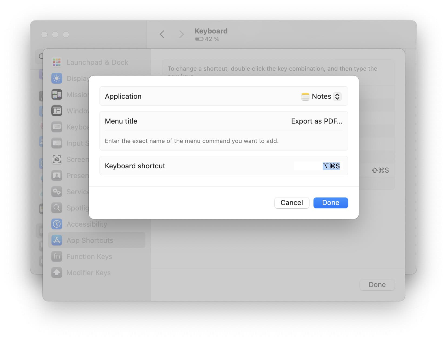Open Spotlight settings via the magnifier icon
Screen dimensions: 447x341
coord(57,208)
